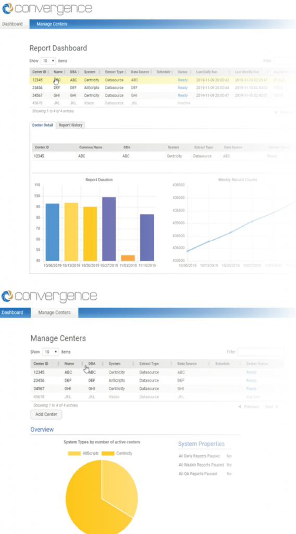Sort Report Dashboard table by System column
Image resolution: width=296 pixels, height=534 pixels.
92,72
